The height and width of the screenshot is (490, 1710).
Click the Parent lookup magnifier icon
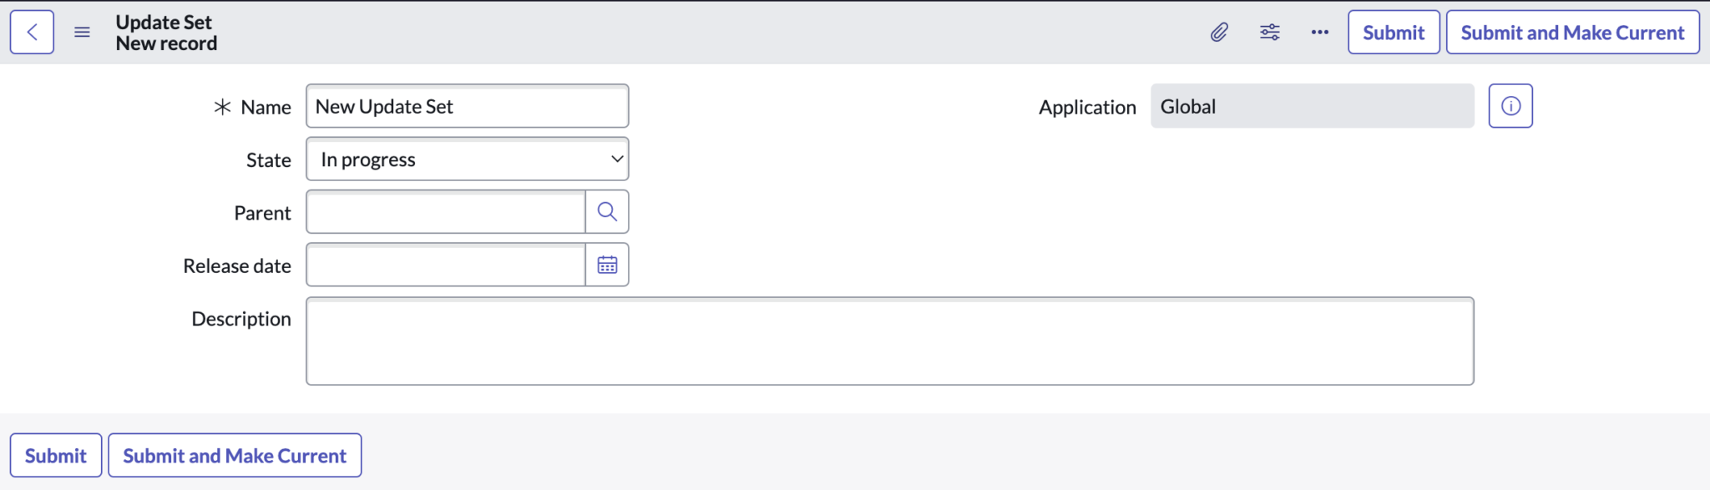point(607,212)
